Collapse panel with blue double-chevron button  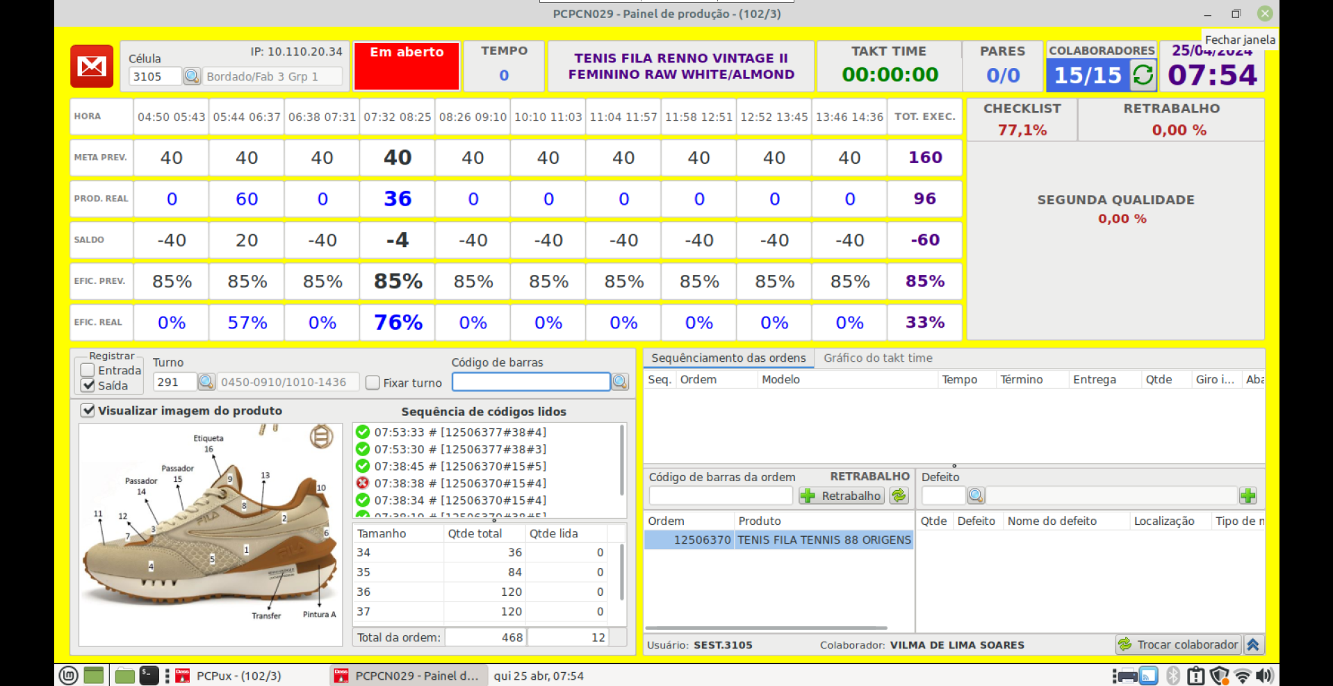point(1253,645)
